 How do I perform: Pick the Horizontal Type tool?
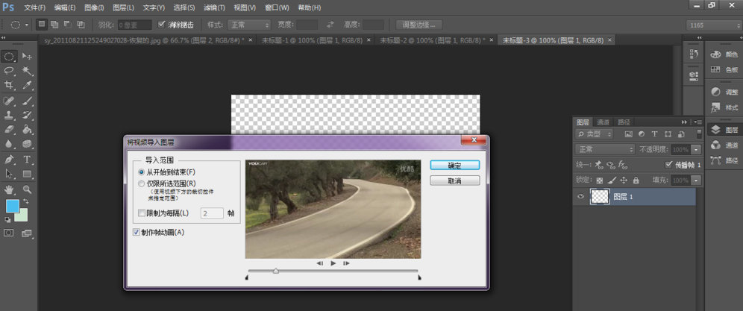27,160
